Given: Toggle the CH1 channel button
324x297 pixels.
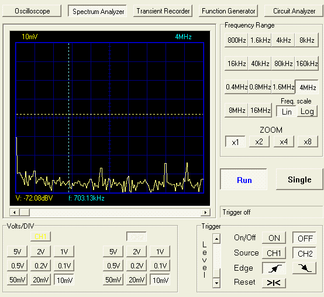Looking at the screenshot, I should (x=40, y=236).
